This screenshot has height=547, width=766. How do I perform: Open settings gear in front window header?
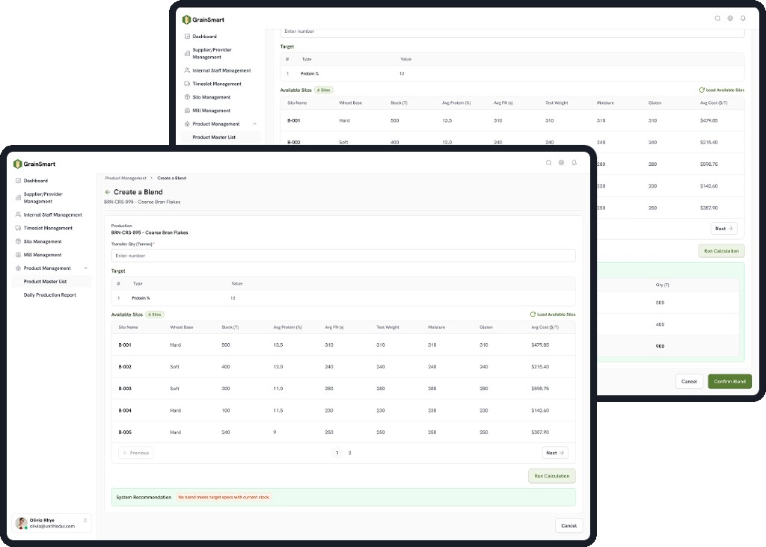(561, 162)
